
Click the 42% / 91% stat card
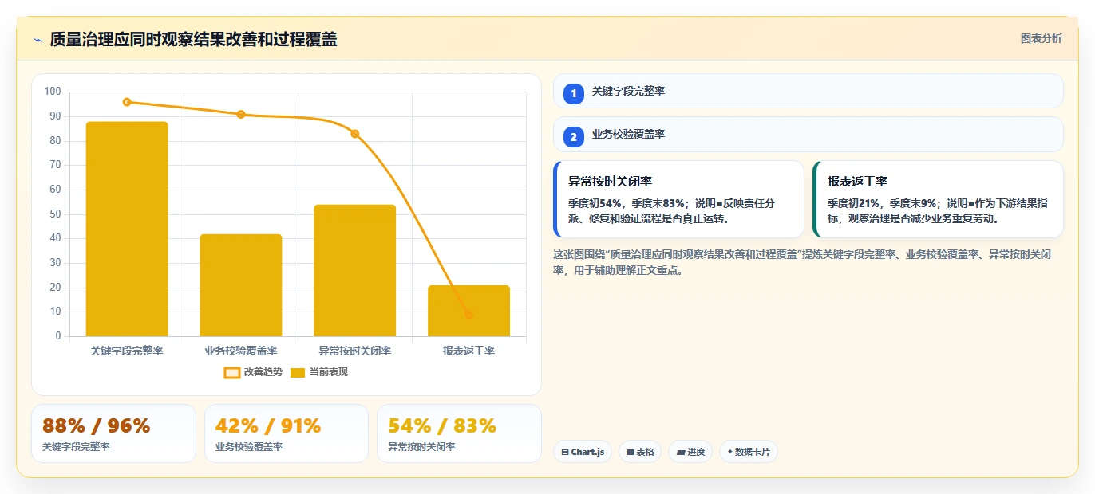287,433
